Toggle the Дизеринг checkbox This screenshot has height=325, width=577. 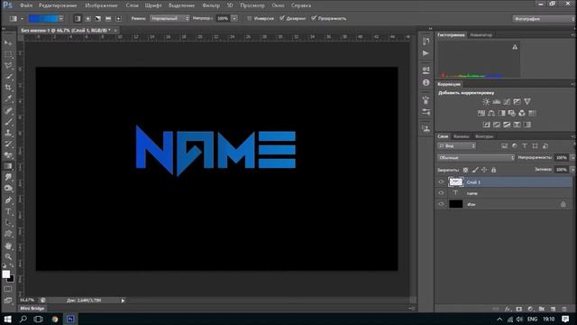(x=282, y=18)
